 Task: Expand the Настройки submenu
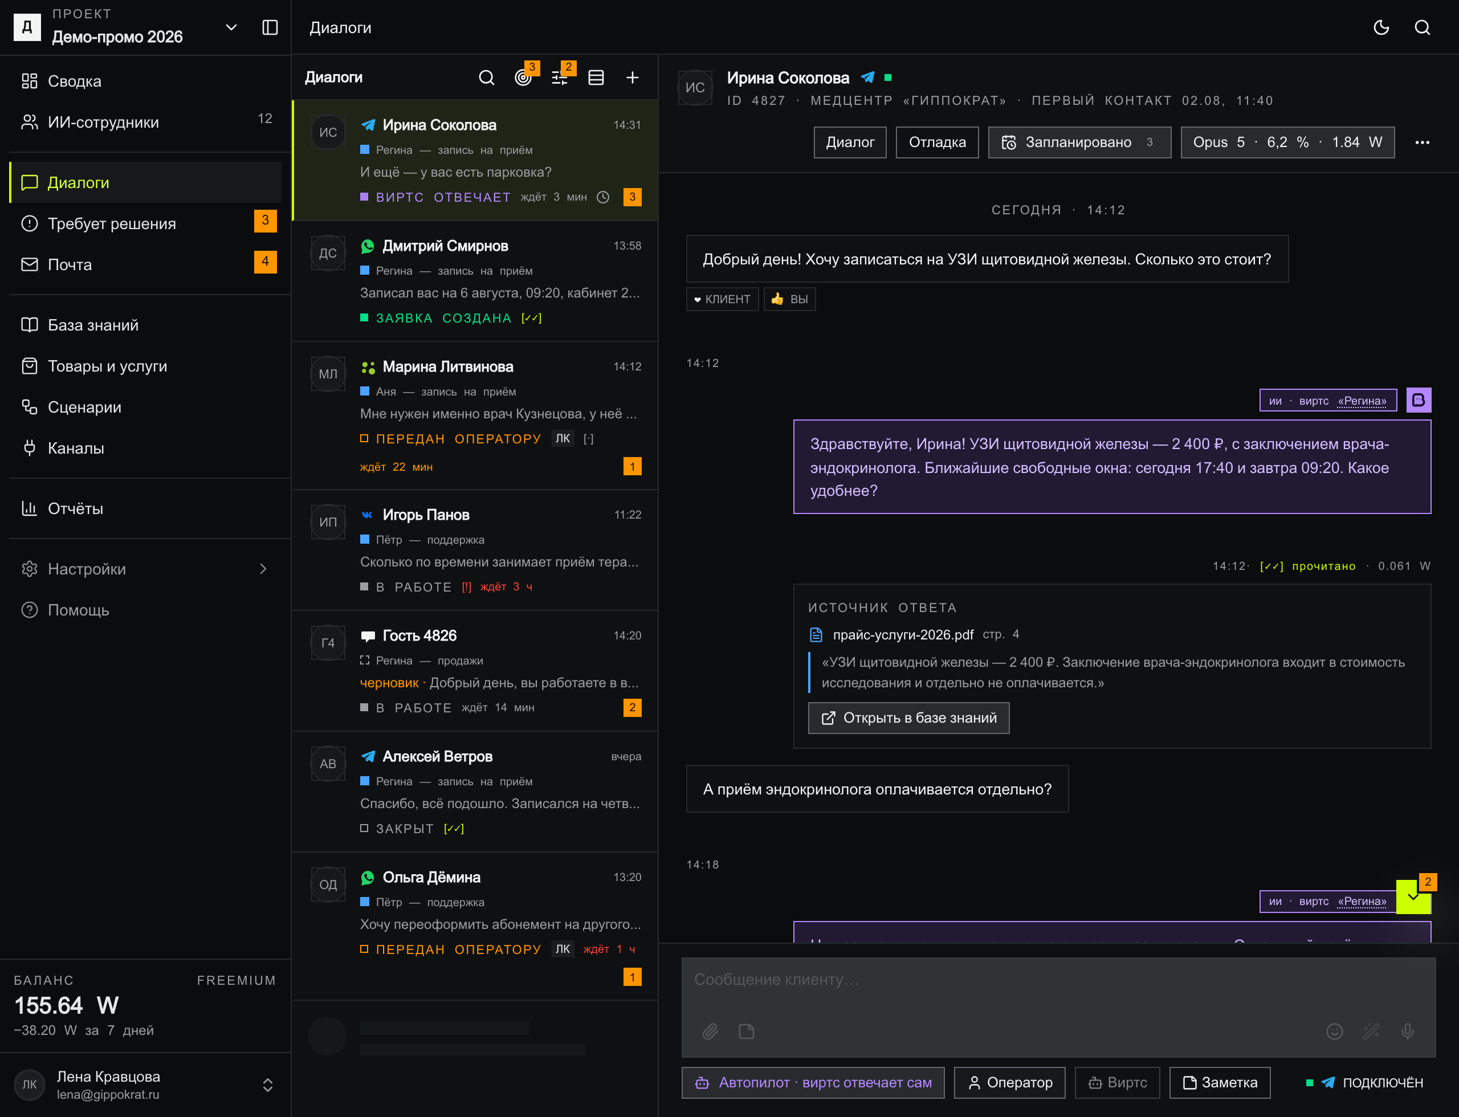[263, 569]
